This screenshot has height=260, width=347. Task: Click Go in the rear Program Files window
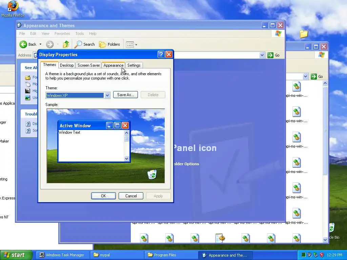click(317, 77)
